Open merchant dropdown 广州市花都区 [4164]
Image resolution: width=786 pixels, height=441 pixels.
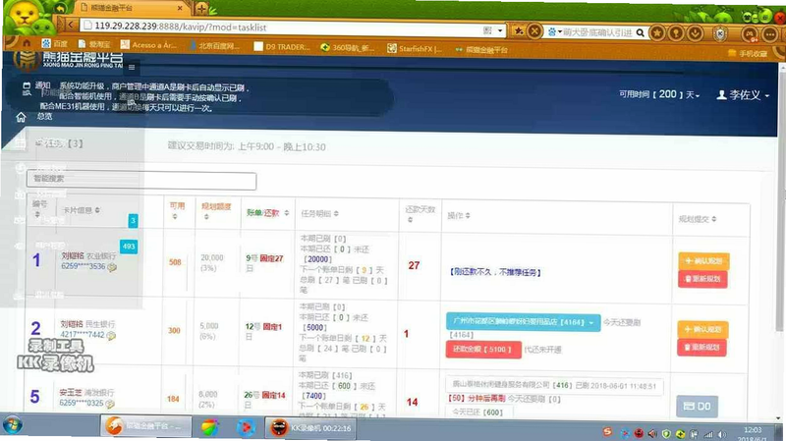pyautogui.click(x=523, y=322)
